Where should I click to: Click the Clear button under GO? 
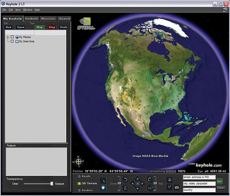221,188
